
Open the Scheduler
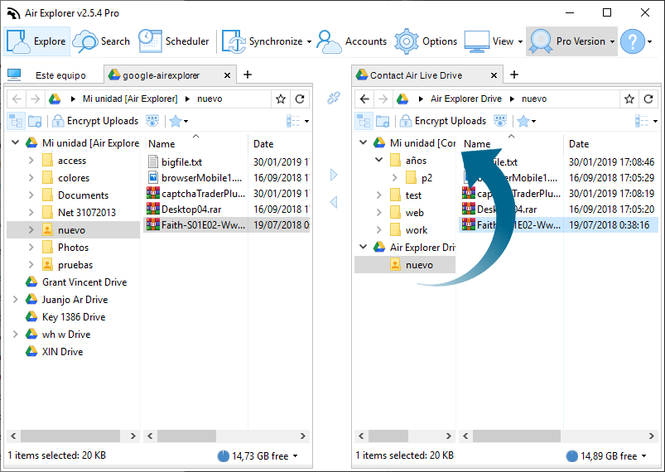[174, 41]
